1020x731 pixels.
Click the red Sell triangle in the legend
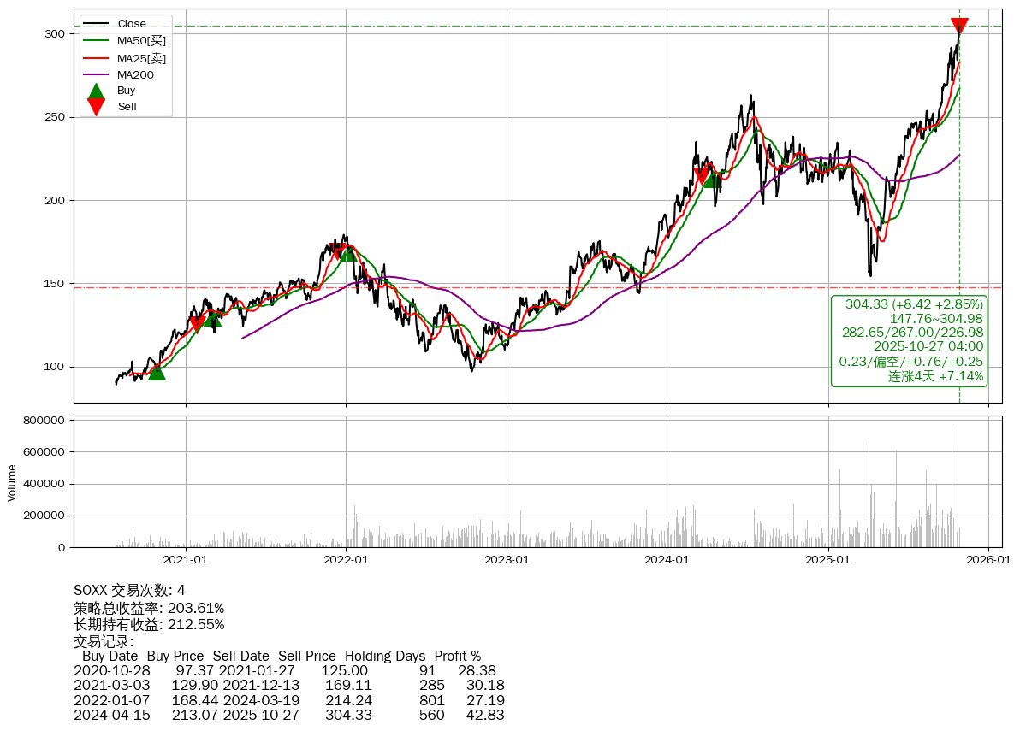(96, 107)
